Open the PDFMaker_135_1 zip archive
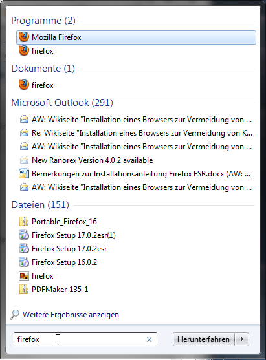 (136, 290)
